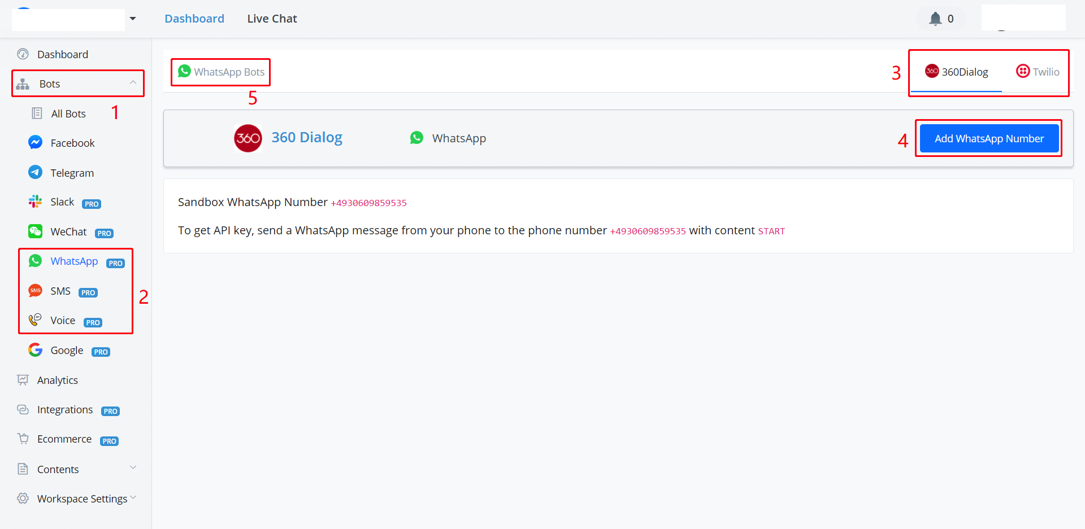The width and height of the screenshot is (1085, 529).
Task: Click the WeChat PRO badge
Action: (x=104, y=233)
